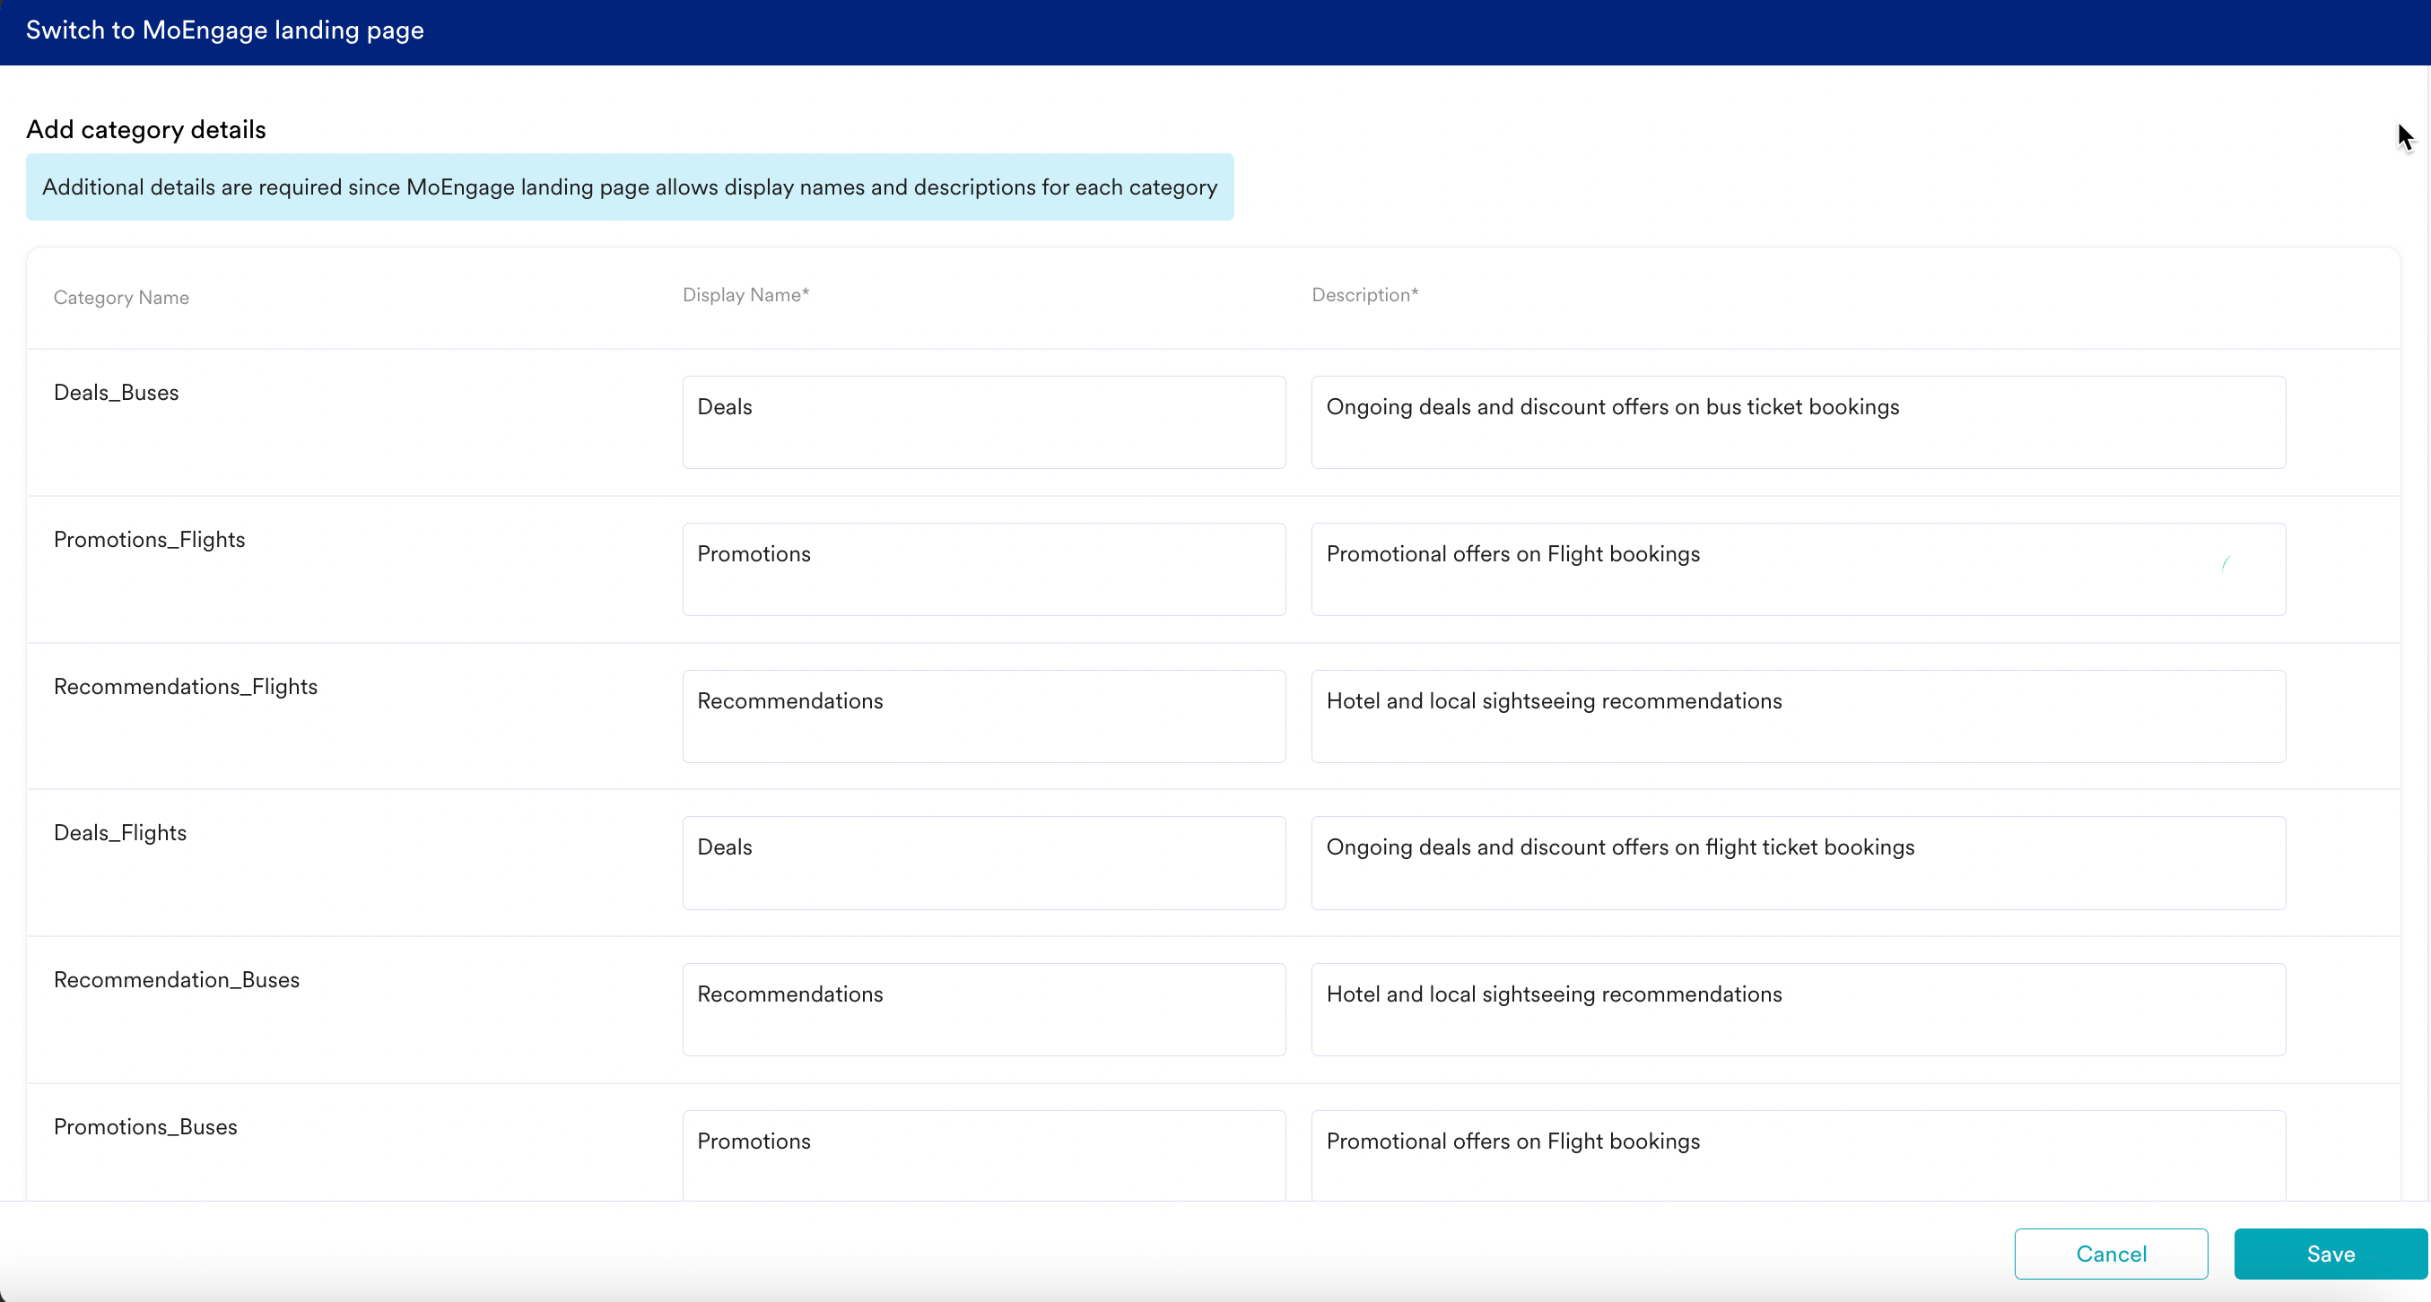Edit Recommendation_Buses description field
The image size is (2431, 1302).
tap(1797, 1009)
